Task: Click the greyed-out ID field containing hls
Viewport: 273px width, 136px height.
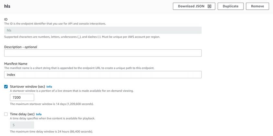Action: (103, 30)
